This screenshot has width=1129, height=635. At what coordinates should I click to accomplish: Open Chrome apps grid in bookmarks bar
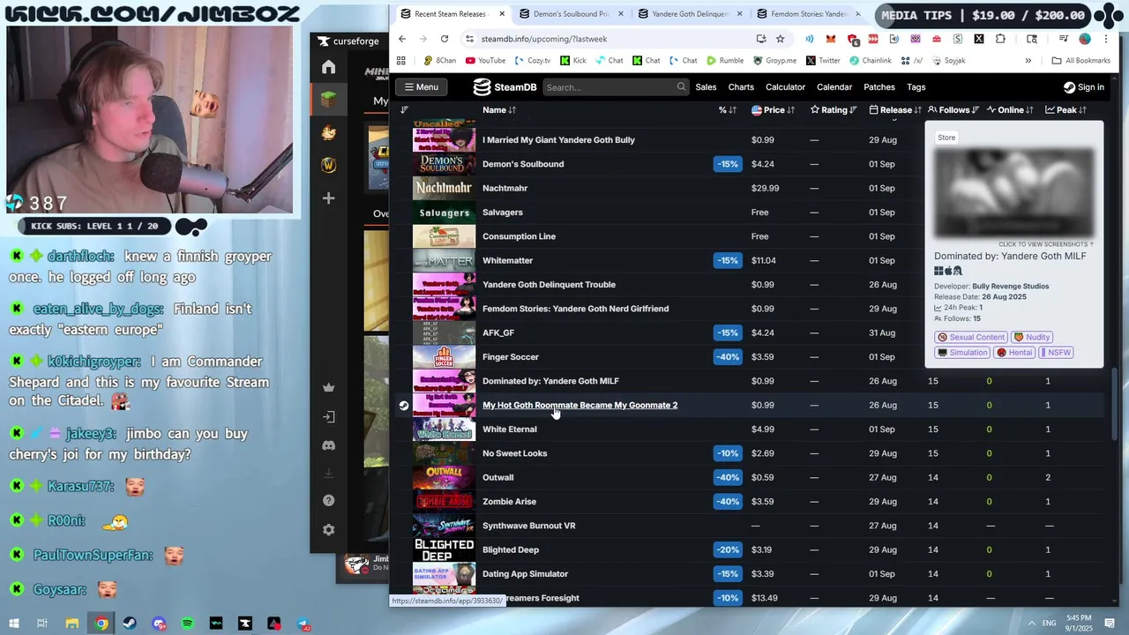(401, 61)
